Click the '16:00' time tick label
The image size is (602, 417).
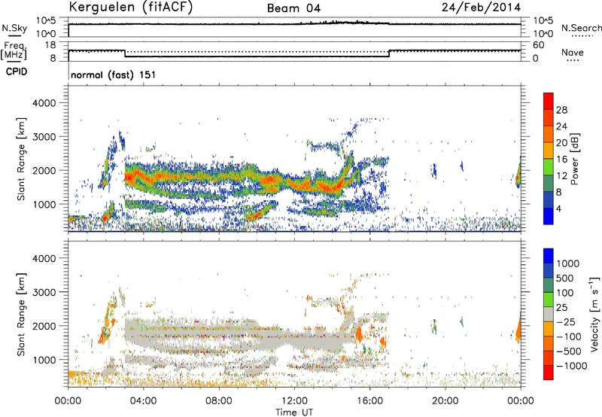click(x=369, y=401)
